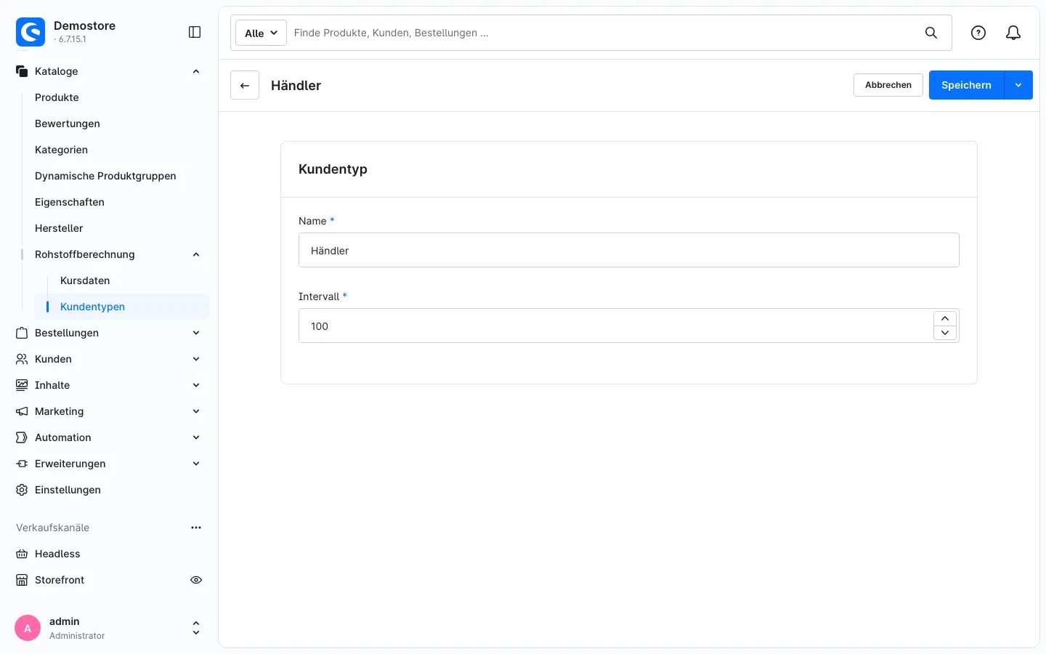
Task: Open Produkte in the sidebar
Action: [57, 97]
